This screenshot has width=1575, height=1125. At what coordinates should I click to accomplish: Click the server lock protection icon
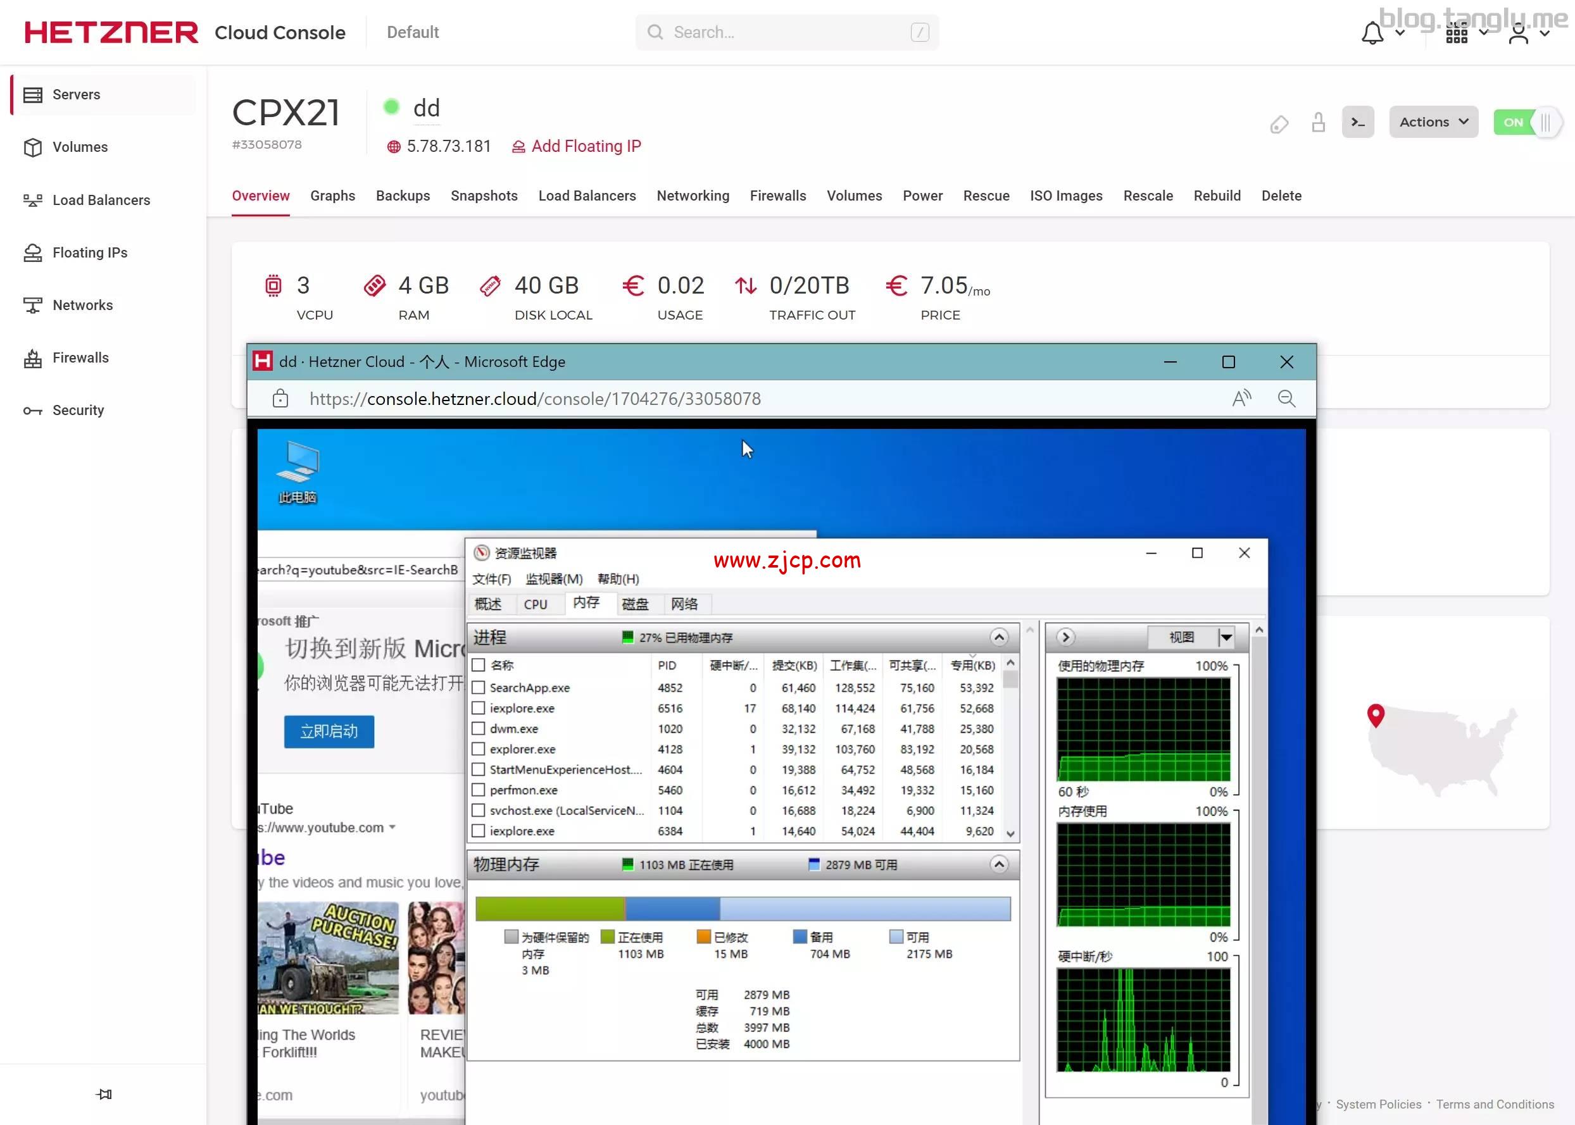coord(1318,123)
